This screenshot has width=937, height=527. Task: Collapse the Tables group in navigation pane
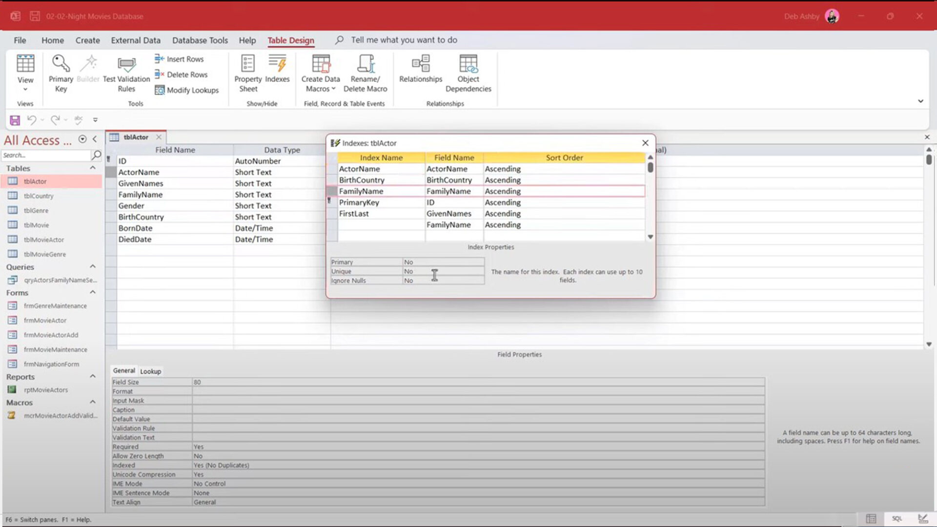(x=93, y=168)
